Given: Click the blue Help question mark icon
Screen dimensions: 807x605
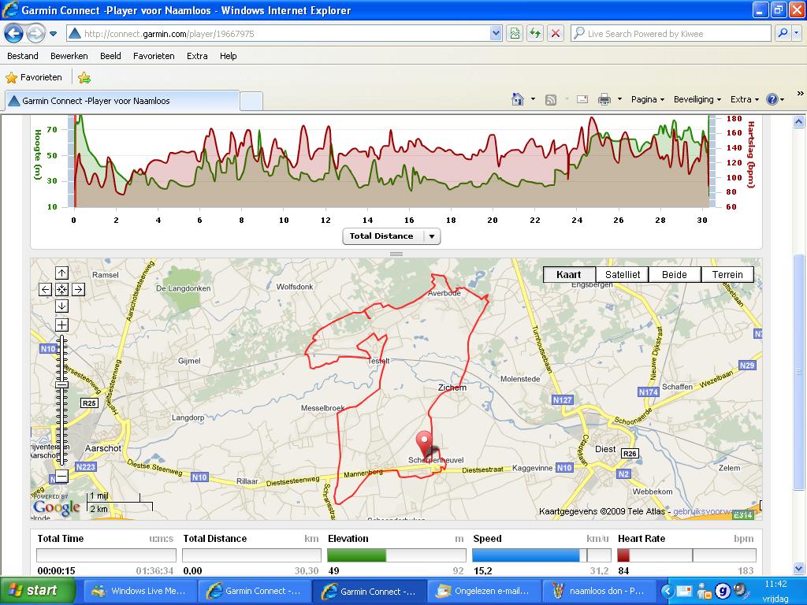Looking at the screenshot, I should pos(772,99).
